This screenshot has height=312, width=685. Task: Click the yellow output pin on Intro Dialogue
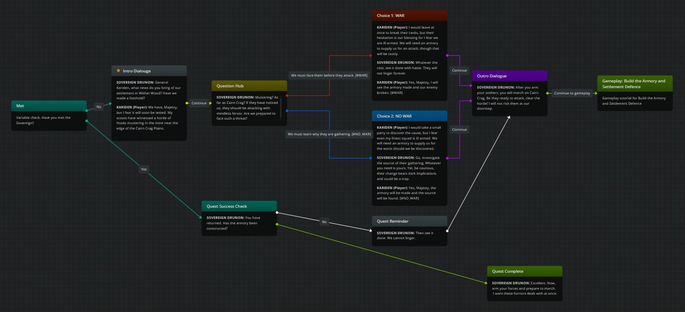point(187,103)
